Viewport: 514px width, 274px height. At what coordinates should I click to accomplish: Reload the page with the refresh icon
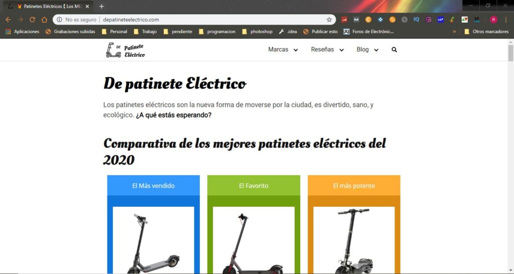tap(32, 20)
